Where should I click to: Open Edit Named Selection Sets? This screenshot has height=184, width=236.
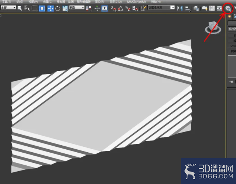point(143,8)
